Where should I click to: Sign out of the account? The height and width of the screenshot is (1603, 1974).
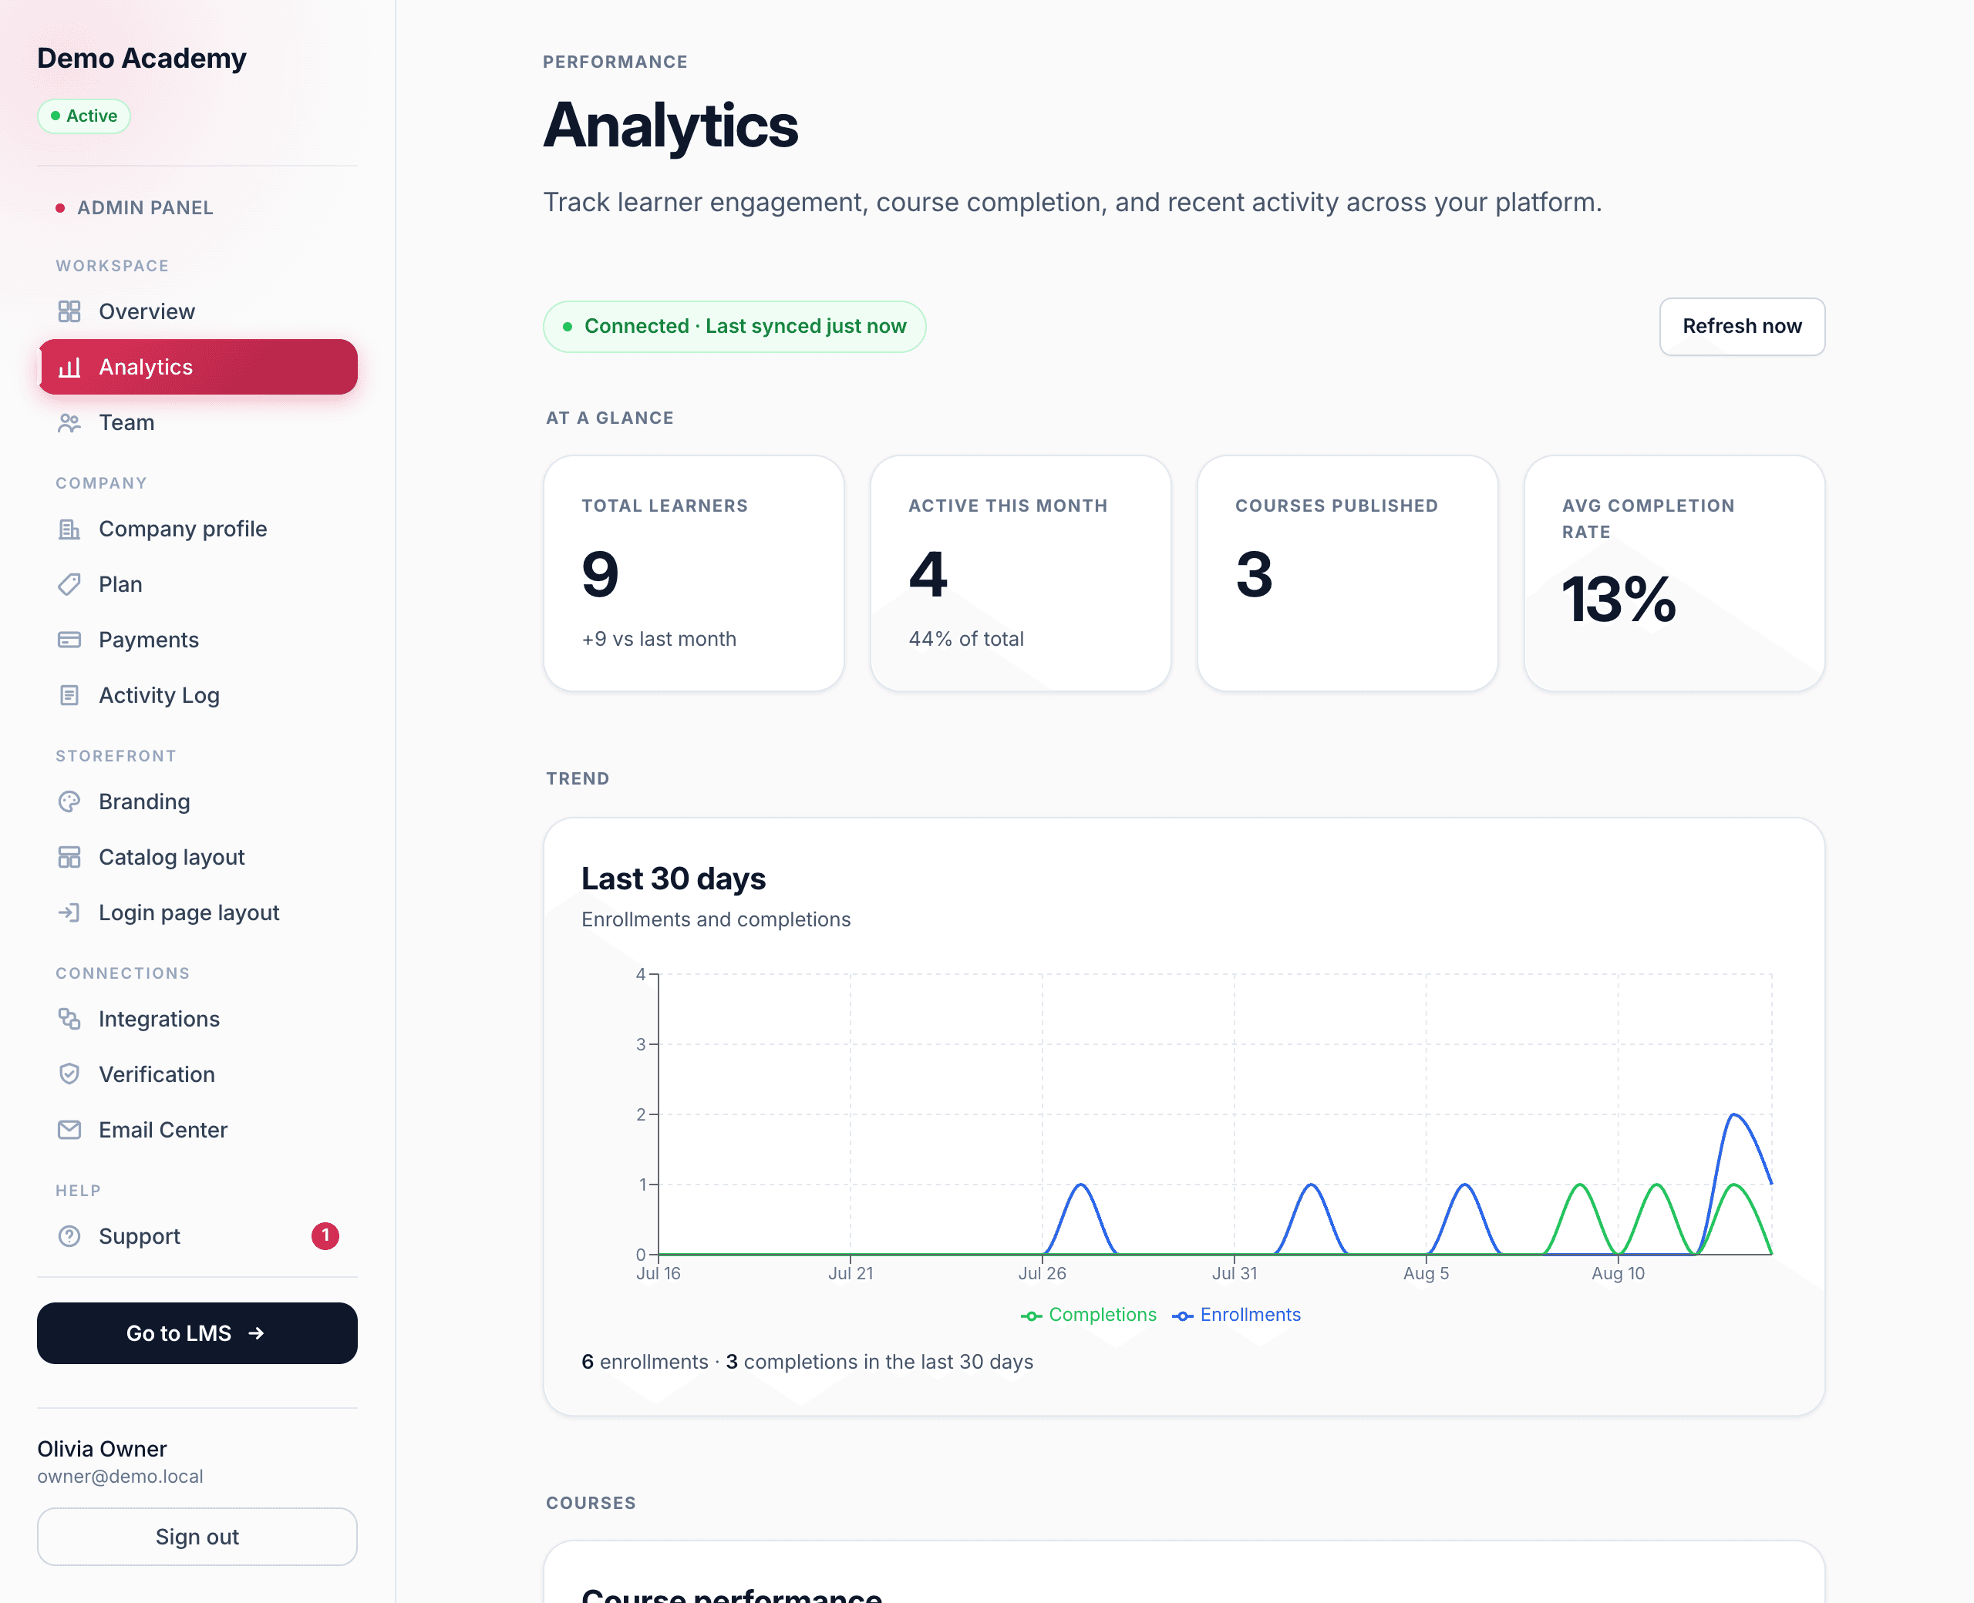(197, 1537)
